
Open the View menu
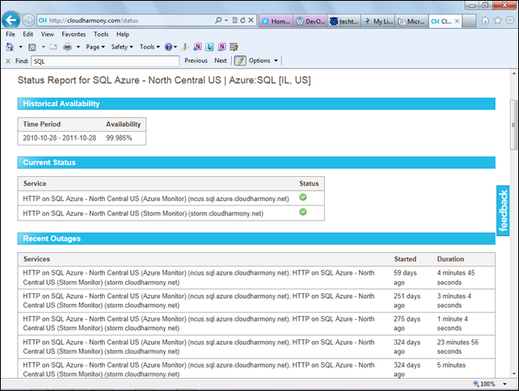point(48,34)
